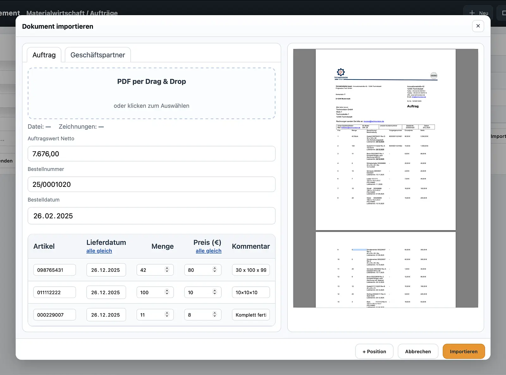Click the Auftragswert Netto field
Image resolution: width=506 pixels, height=375 pixels.
[151, 154]
